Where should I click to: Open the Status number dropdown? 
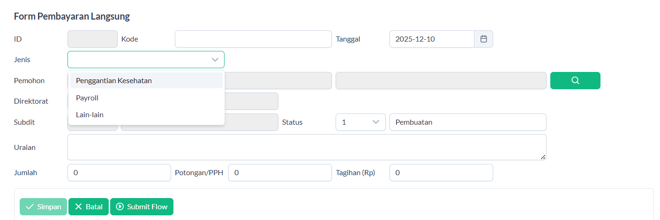(360, 122)
